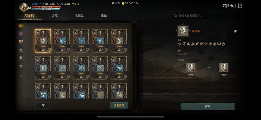
Task: Select the boot icon spell card
Action: pyautogui.click(x=119, y=41)
